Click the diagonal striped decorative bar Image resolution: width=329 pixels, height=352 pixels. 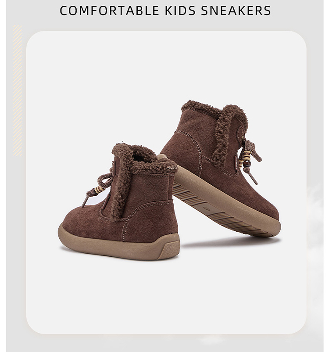tap(18, 90)
